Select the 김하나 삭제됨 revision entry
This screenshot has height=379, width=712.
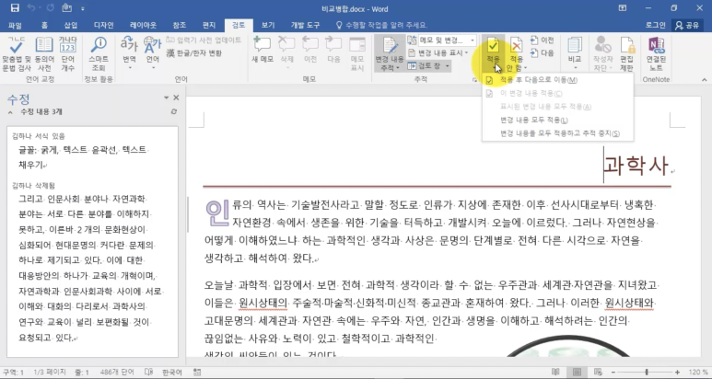(34, 186)
